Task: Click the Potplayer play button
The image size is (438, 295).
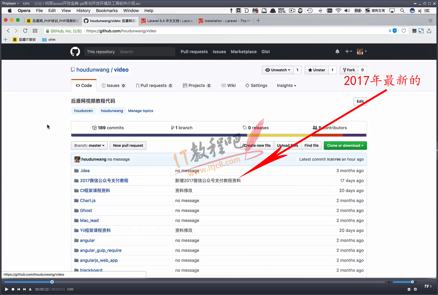Action: pyautogui.click(x=6, y=289)
